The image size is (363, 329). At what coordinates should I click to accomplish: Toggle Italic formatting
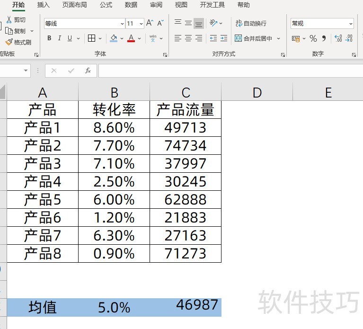click(x=60, y=38)
